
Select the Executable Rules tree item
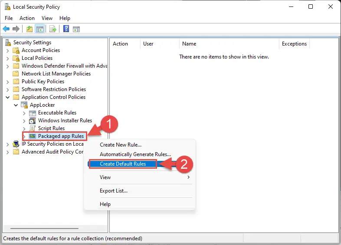click(x=57, y=113)
